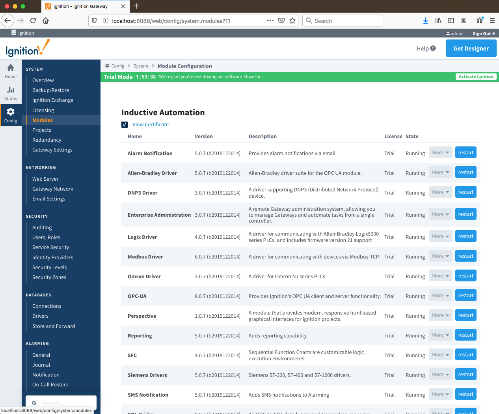Screen dimensions: 499x414
Task: Open Store and Forward page
Action: click(54, 326)
